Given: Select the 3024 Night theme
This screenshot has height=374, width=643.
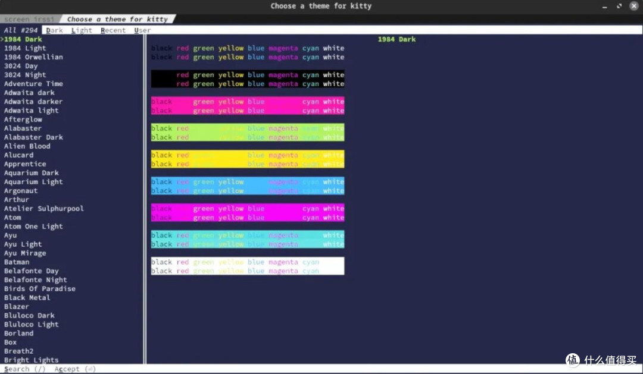Looking at the screenshot, I should (25, 75).
